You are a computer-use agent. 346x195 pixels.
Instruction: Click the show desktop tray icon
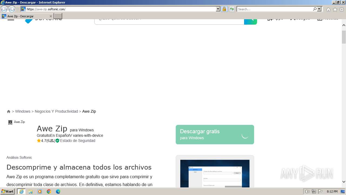[x=343, y=191]
